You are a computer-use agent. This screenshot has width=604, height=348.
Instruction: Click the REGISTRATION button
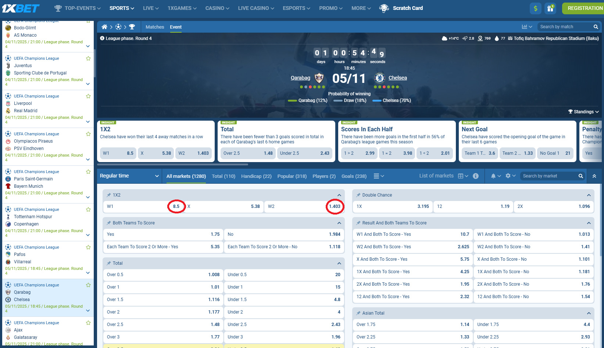click(x=584, y=8)
